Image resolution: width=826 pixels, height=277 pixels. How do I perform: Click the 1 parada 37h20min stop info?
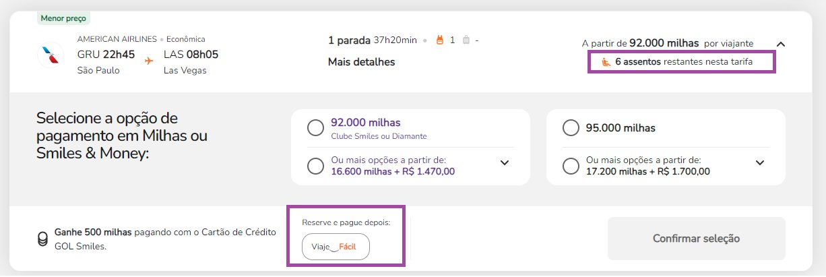pos(372,40)
